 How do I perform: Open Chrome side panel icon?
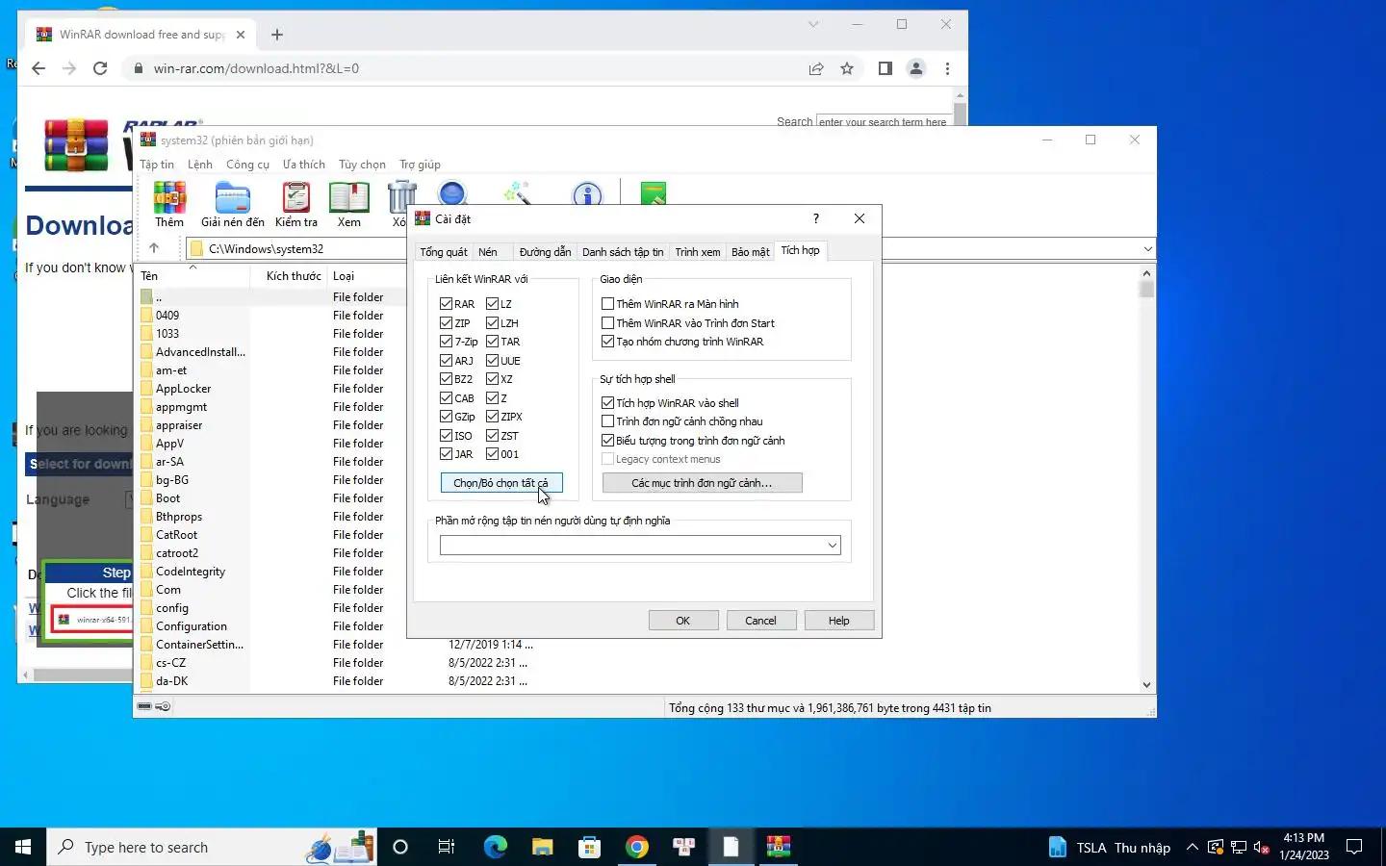(x=885, y=68)
